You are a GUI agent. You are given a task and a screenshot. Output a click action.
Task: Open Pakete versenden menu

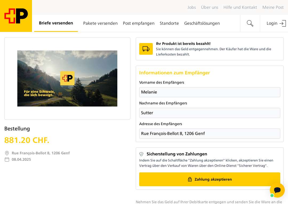pyautogui.click(x=100, y=23)
